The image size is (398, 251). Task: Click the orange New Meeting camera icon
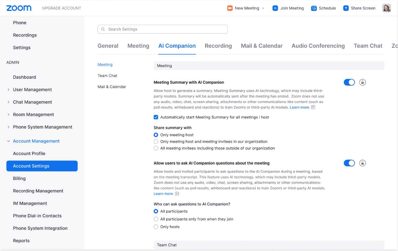(x=229, y=8)
